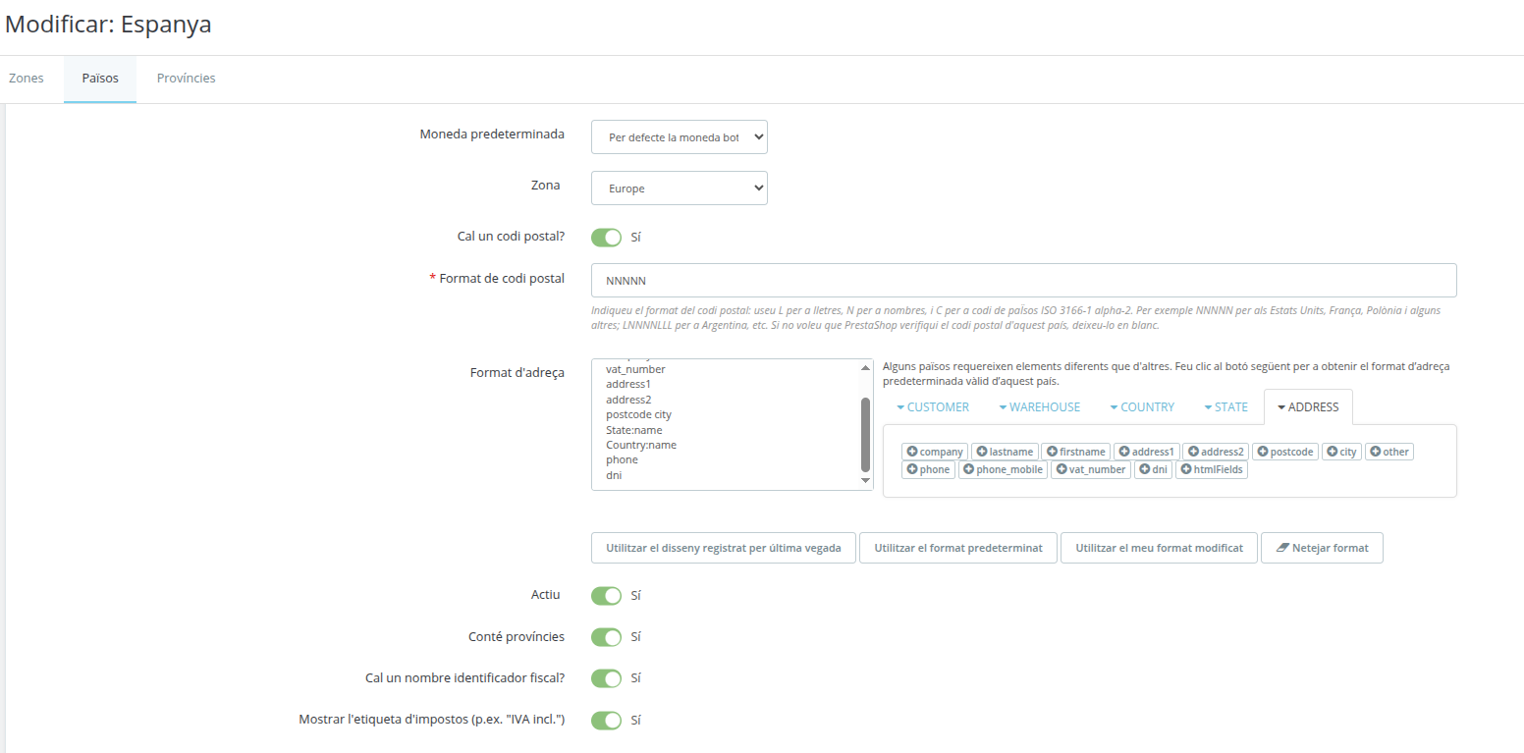The width and height of the screenshot is (1524, 753).
Task: Click 'Utilitzar el format predeterminat' button
Action: click(958, 548)
